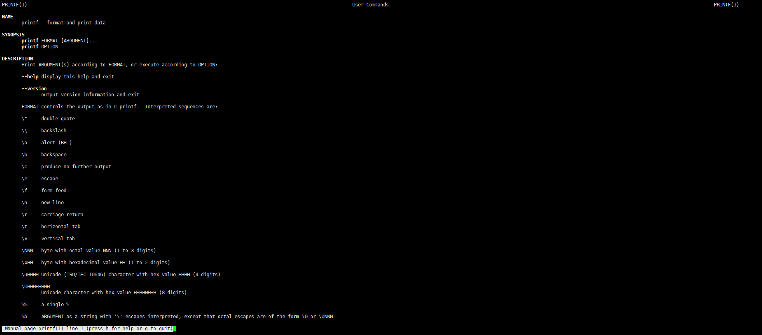Click the underlined OPTION word in synopsis

50,47
